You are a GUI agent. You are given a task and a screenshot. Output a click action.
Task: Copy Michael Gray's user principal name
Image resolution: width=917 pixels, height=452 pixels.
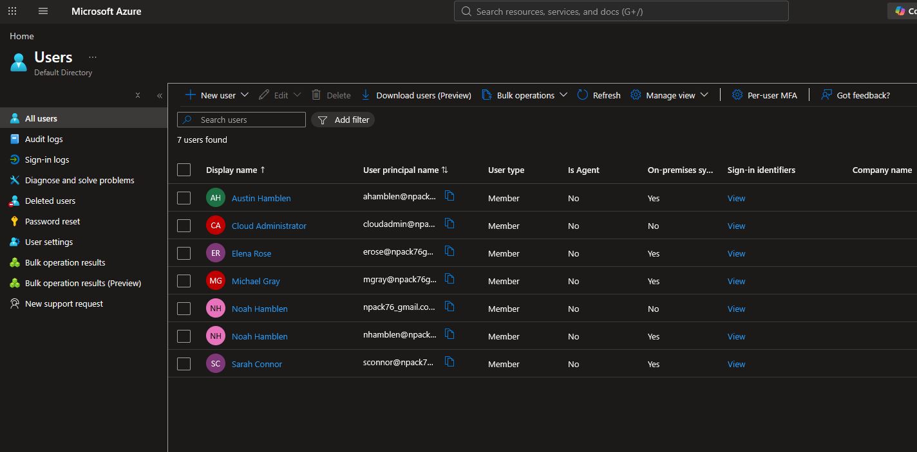click(449, 279)
